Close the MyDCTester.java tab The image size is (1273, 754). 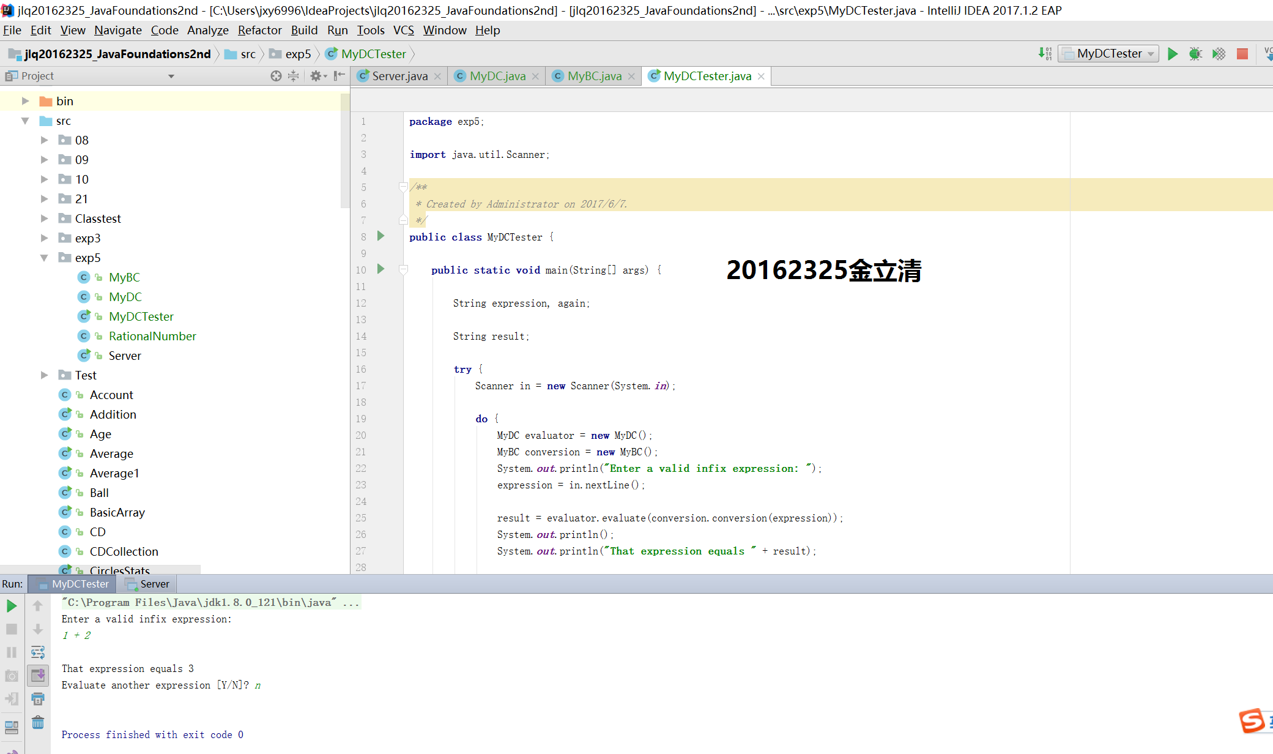(761, 77)
